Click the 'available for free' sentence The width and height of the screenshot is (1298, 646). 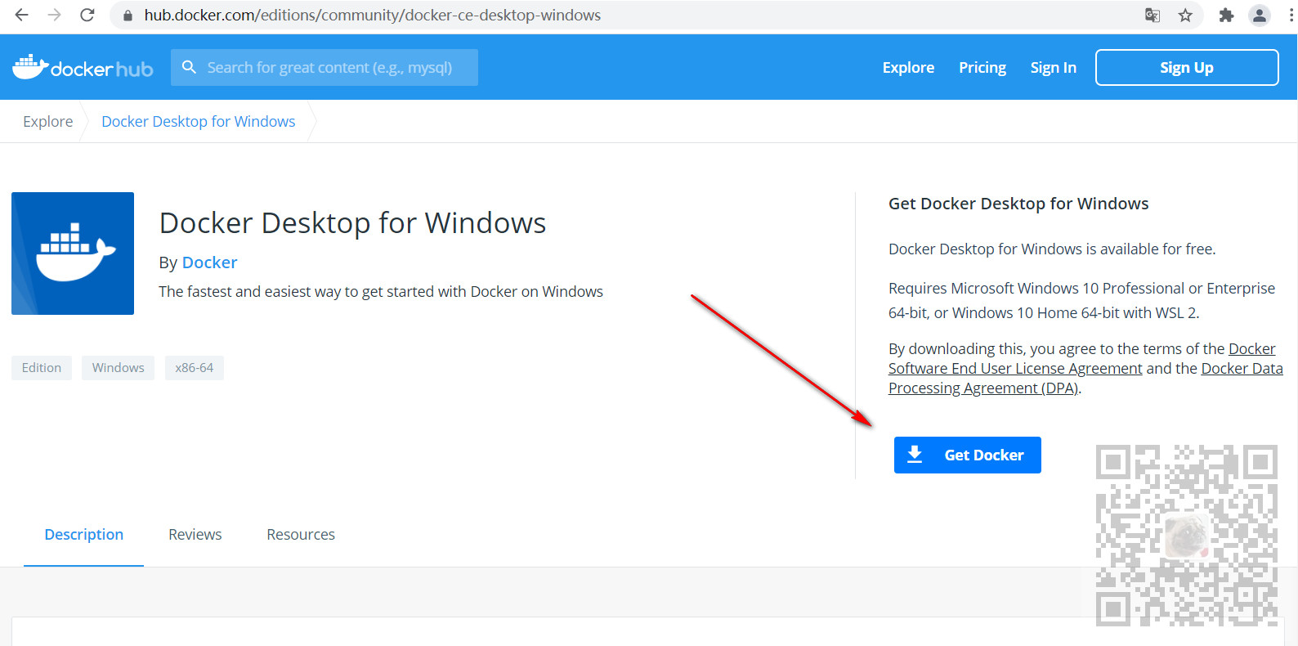(1052, 249)
